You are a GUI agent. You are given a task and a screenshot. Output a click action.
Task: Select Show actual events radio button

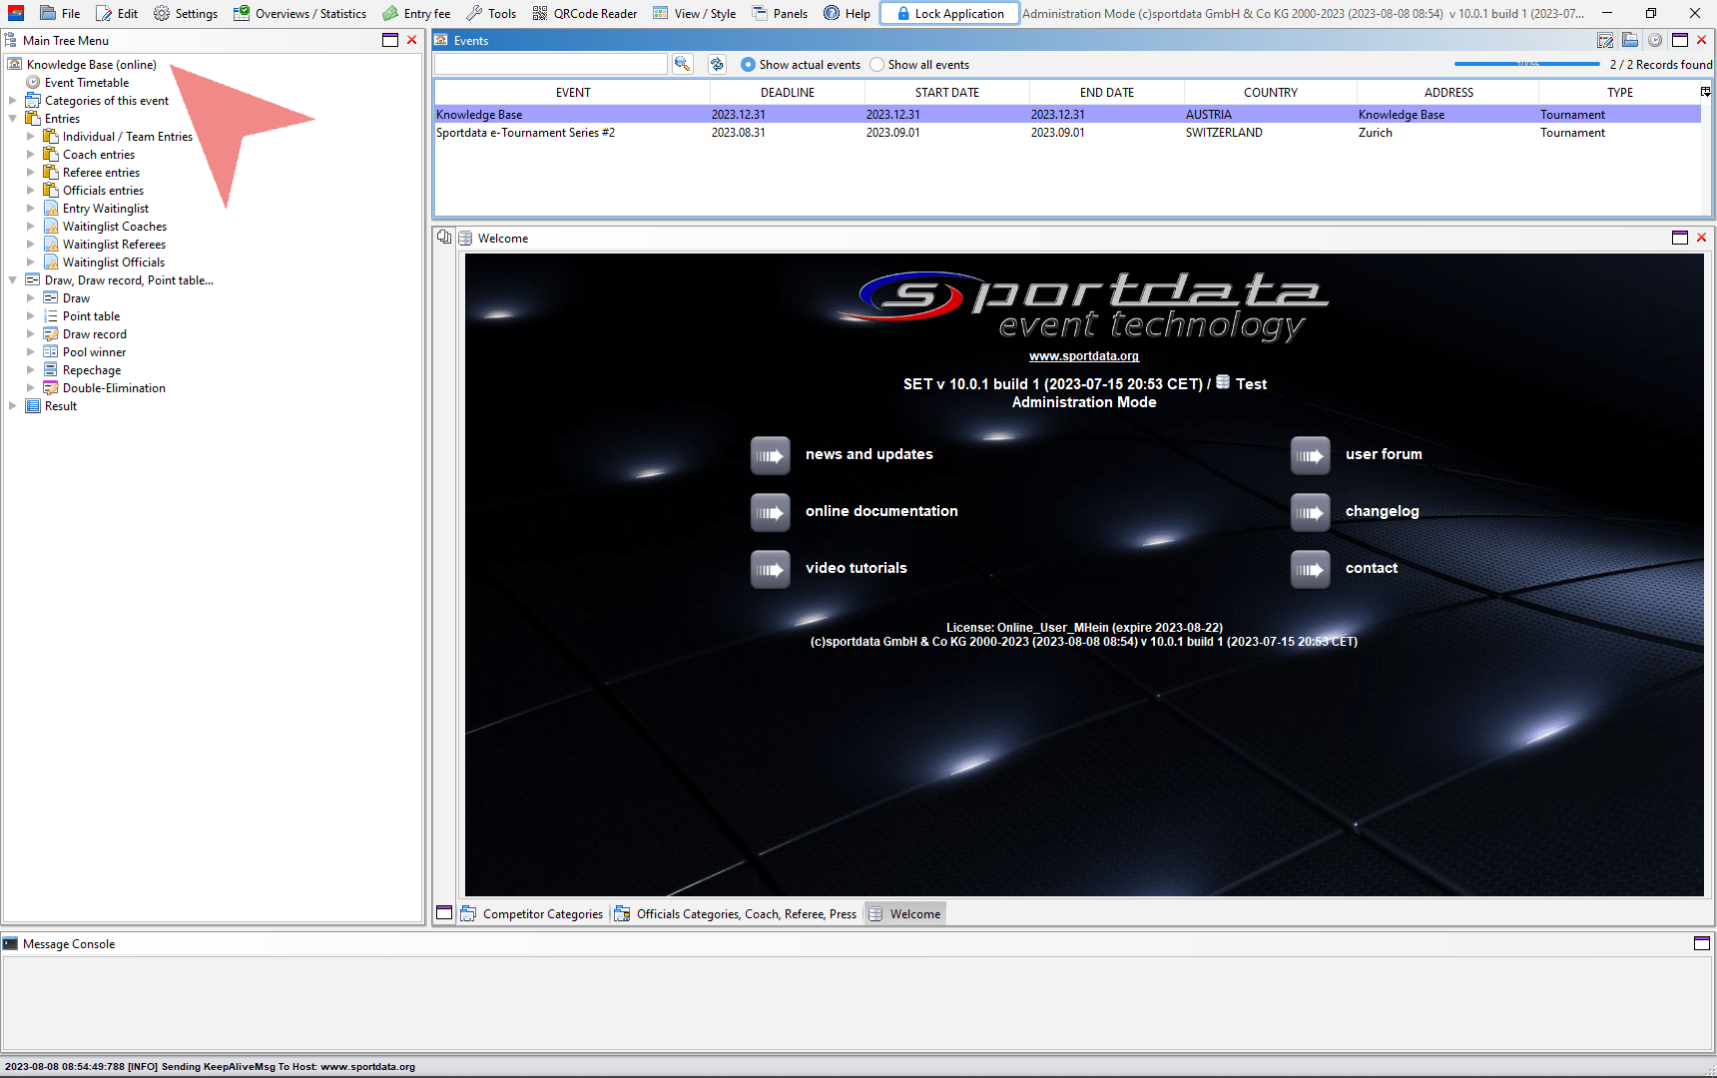(748, 65)
